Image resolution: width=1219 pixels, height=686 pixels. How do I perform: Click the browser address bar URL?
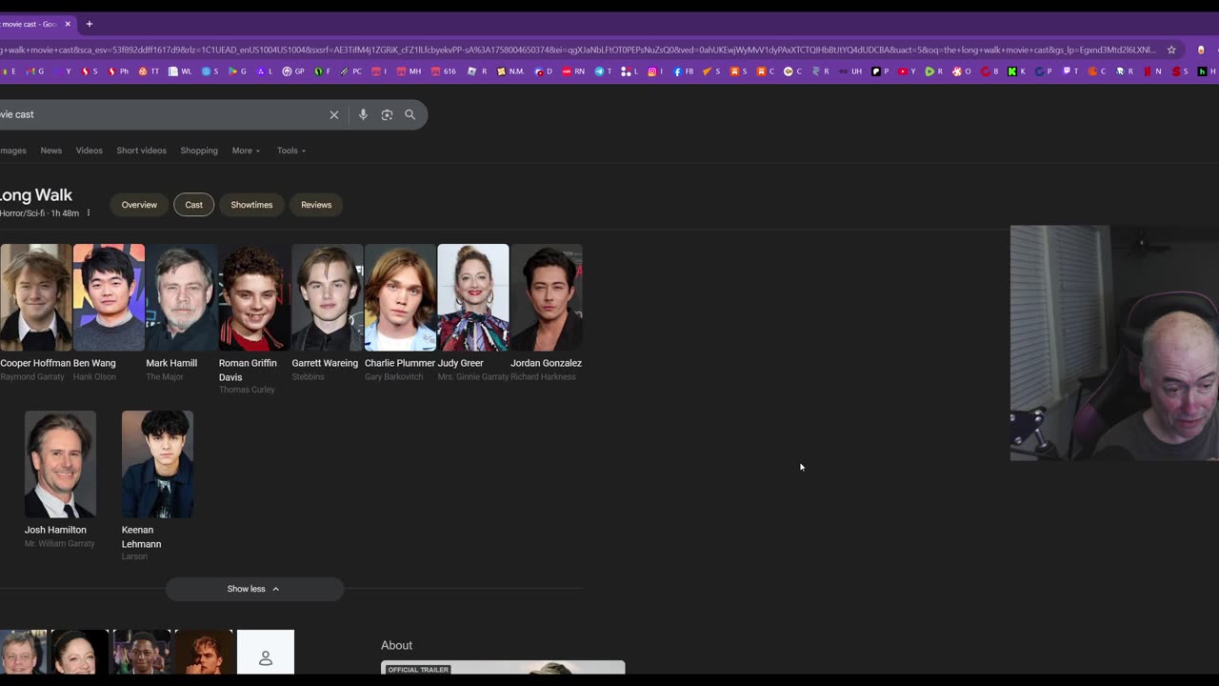coord(576,50)
